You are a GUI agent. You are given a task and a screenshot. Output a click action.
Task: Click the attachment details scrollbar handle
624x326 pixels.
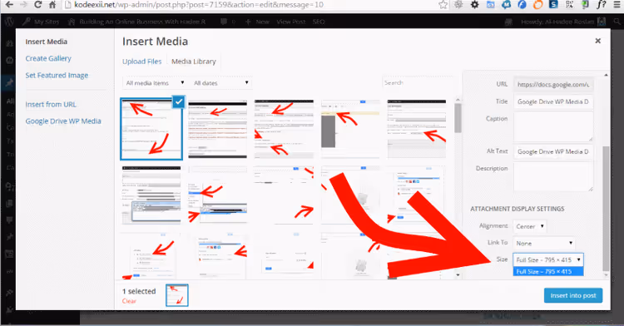click(x=606, y=208)
